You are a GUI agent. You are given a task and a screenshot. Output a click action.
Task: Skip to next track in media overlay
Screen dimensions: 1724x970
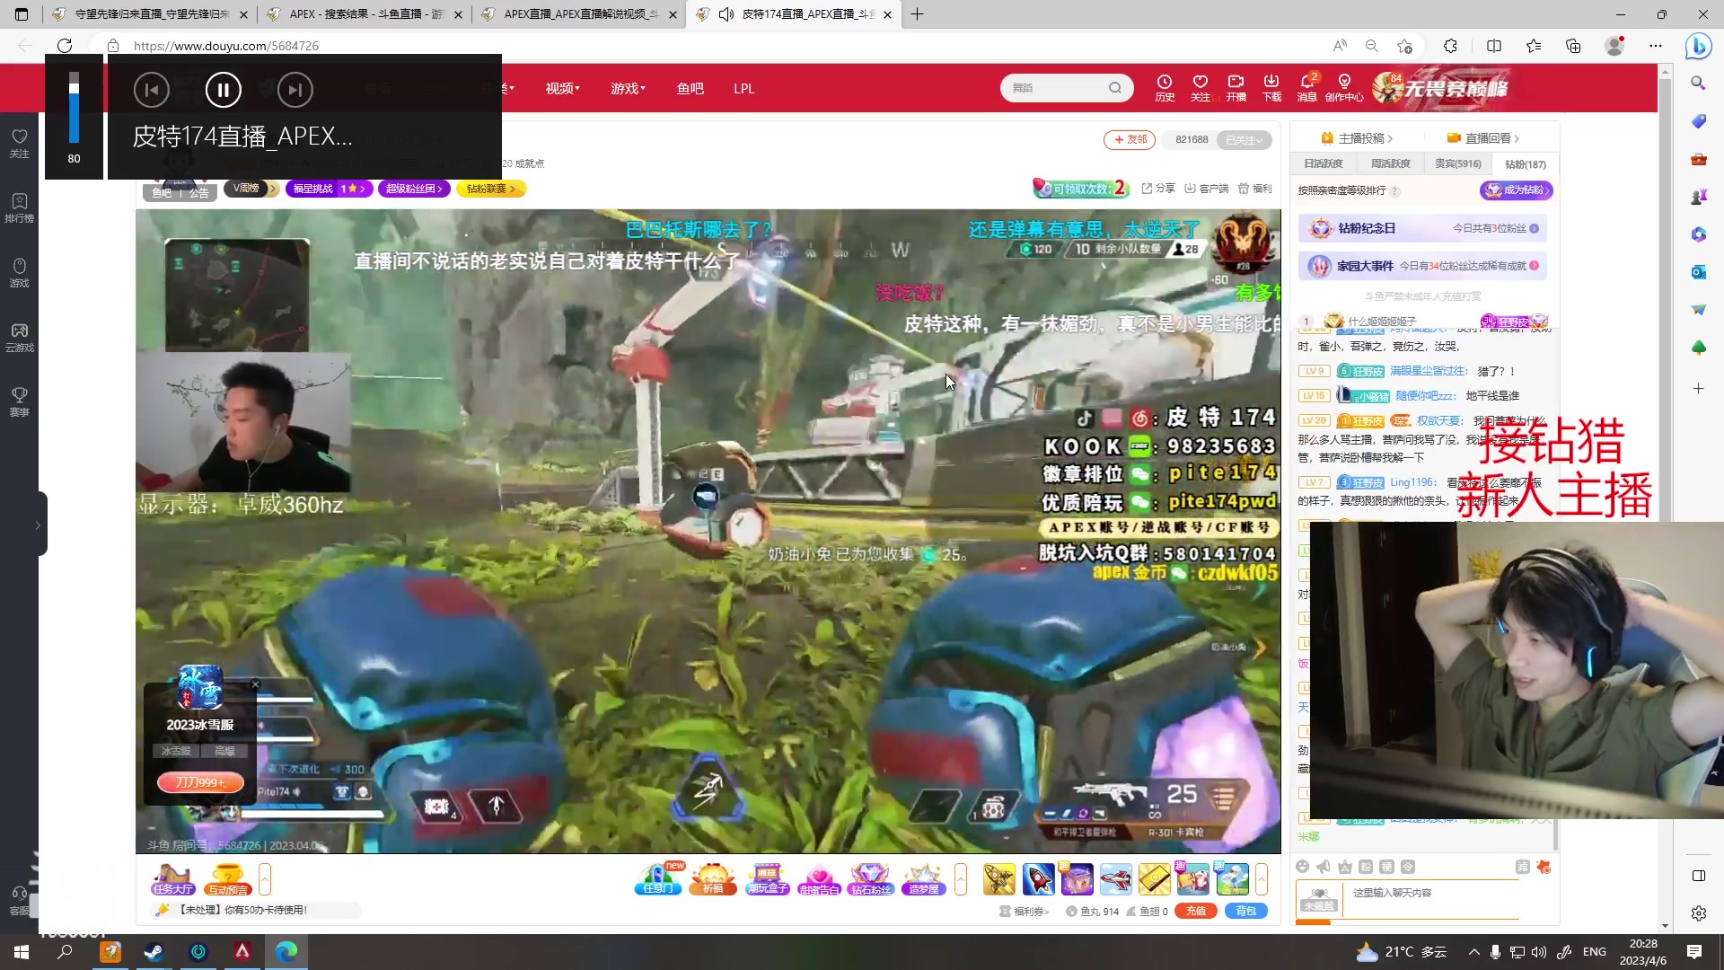pos(295,89)
